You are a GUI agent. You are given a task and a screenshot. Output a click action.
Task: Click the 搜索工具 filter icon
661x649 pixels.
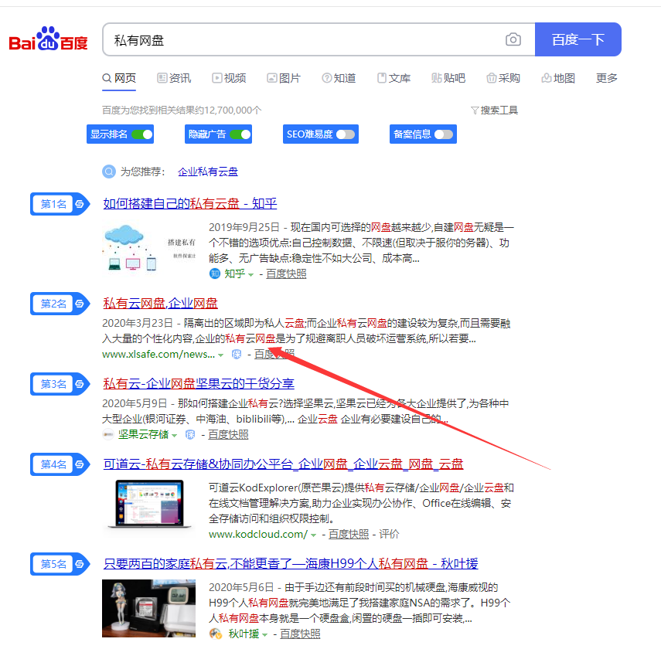pyautogui.click(x=475, y=110)
